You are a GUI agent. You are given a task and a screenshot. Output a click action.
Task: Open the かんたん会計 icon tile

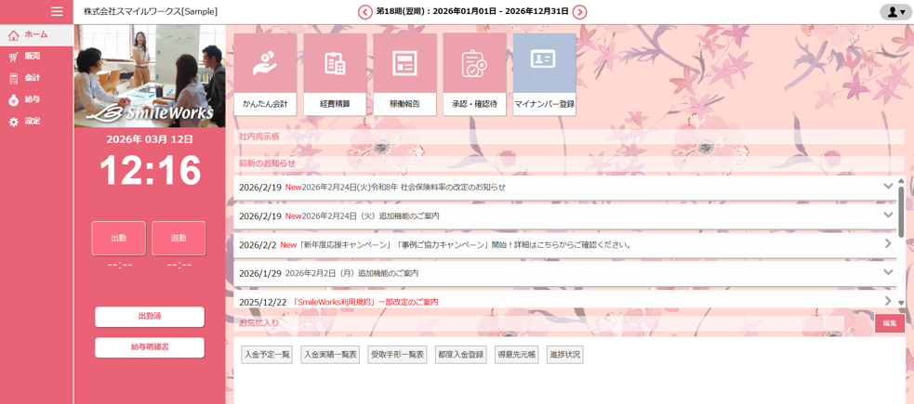[265, 74]
